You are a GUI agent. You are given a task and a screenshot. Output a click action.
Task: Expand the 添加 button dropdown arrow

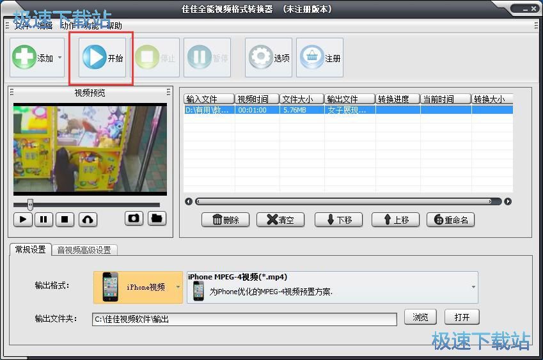60,58
